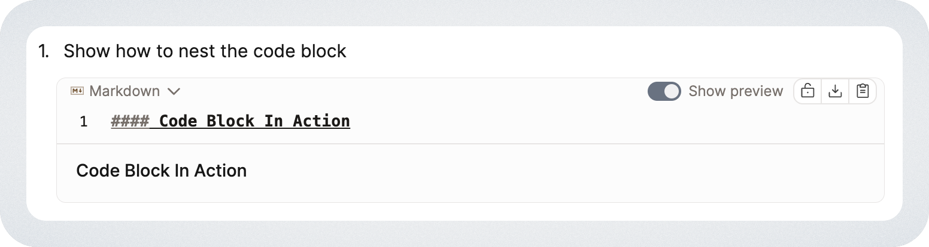This screenshot has width=929, height=247.
Task: Click line number 1 in the gutter
Action: (84, 122)
